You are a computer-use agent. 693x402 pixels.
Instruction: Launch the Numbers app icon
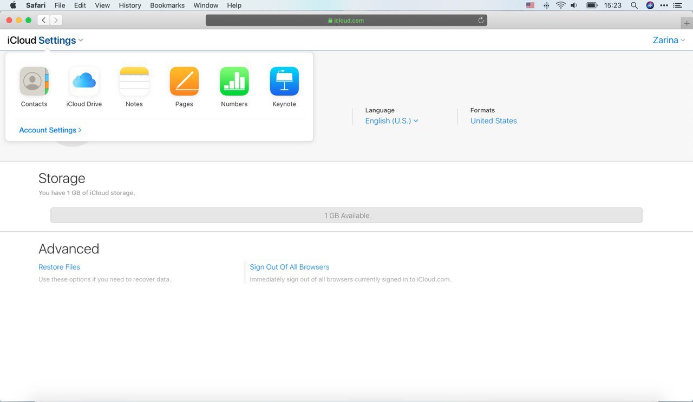point(234,81)
